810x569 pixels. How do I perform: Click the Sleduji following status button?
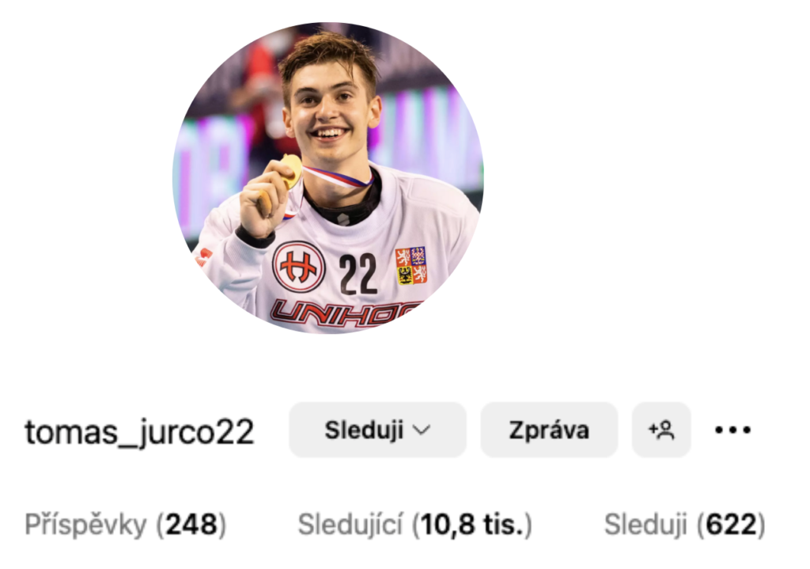pos(377,430)
